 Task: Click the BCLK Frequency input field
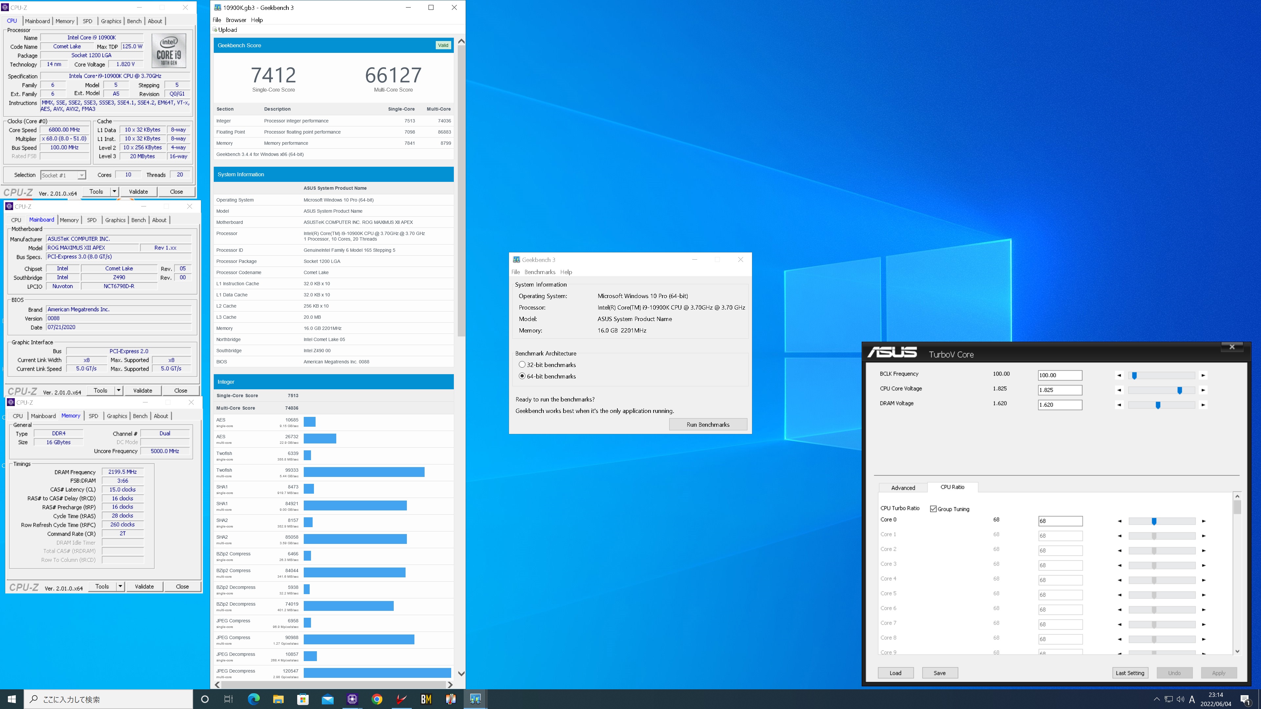[1060, 375]
